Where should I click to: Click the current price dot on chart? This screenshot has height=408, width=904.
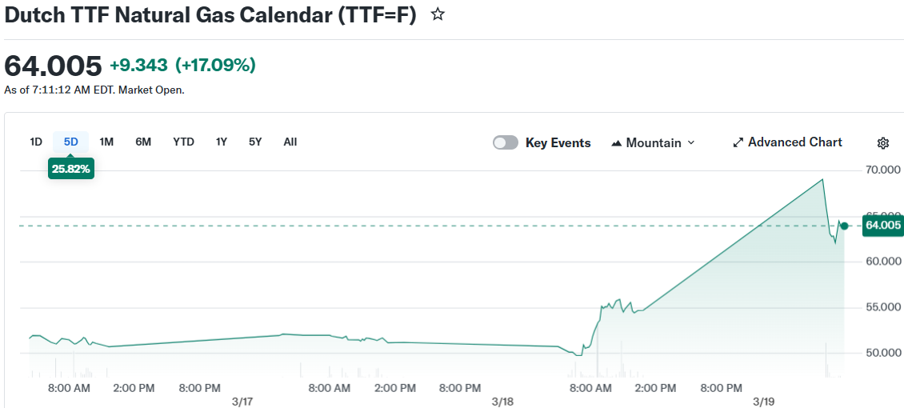(x=844, y=226)
